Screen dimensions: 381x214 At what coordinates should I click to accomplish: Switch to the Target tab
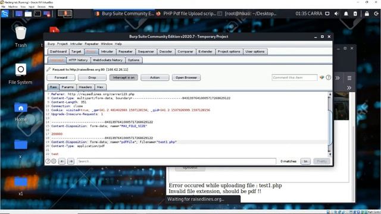click(76, 52)
